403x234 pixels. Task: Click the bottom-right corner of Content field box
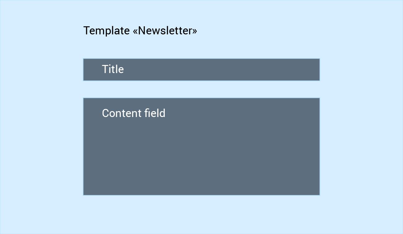[x=319, y=194]
